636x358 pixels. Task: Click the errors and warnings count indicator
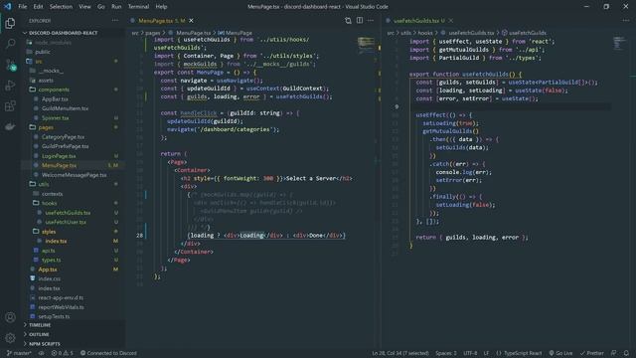[x=62, y=353]
